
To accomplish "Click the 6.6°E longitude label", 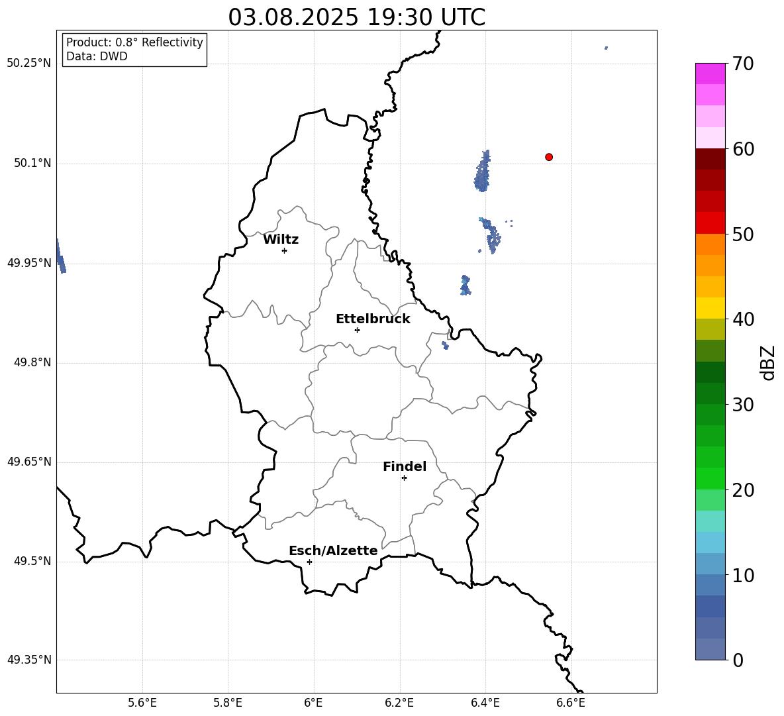I will (571, 703).
